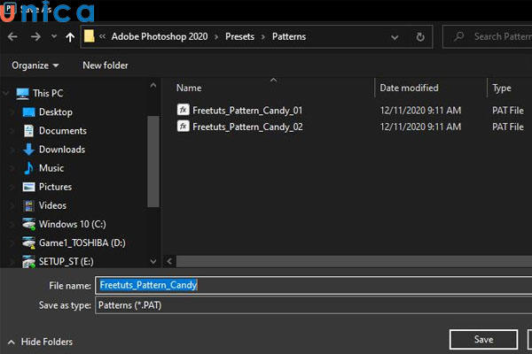Image resolution: width=532 pixels, height=354 pixels.
Task: Go back using the back arrow
Action: tap(12, 36)
